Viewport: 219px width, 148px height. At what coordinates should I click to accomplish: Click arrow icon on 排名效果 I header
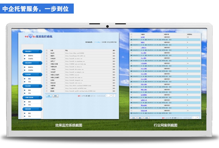click(40, 52)
